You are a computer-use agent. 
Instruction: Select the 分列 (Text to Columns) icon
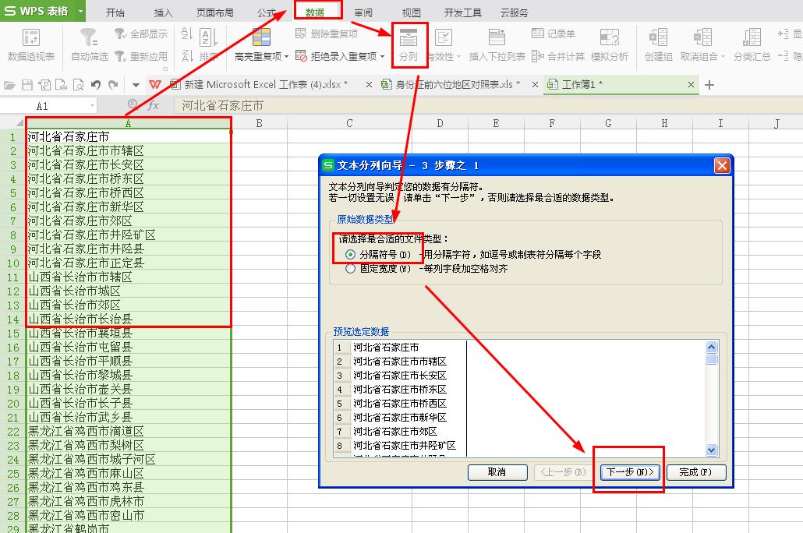click(x=411, y=39)
